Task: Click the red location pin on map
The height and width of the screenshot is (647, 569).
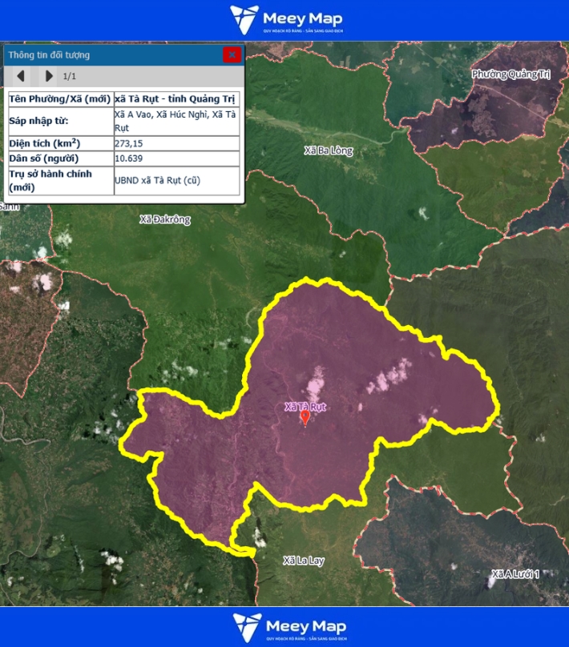Action: (305, 418)
